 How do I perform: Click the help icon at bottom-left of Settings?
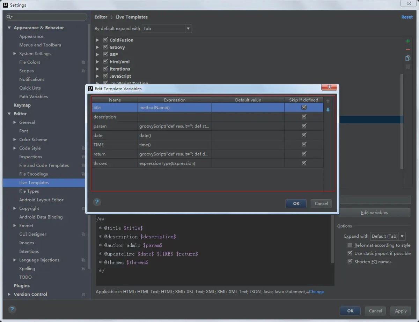12,309
